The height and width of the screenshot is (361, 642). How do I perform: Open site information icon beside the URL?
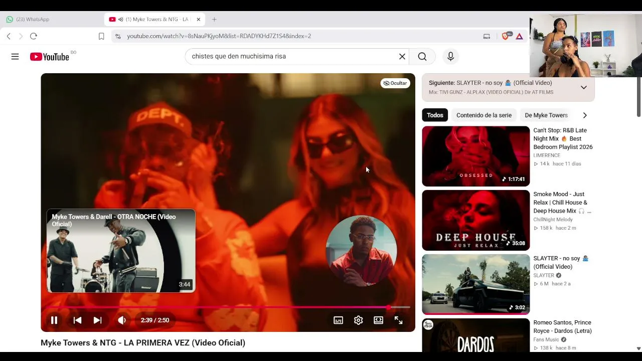tap(118, 36)
